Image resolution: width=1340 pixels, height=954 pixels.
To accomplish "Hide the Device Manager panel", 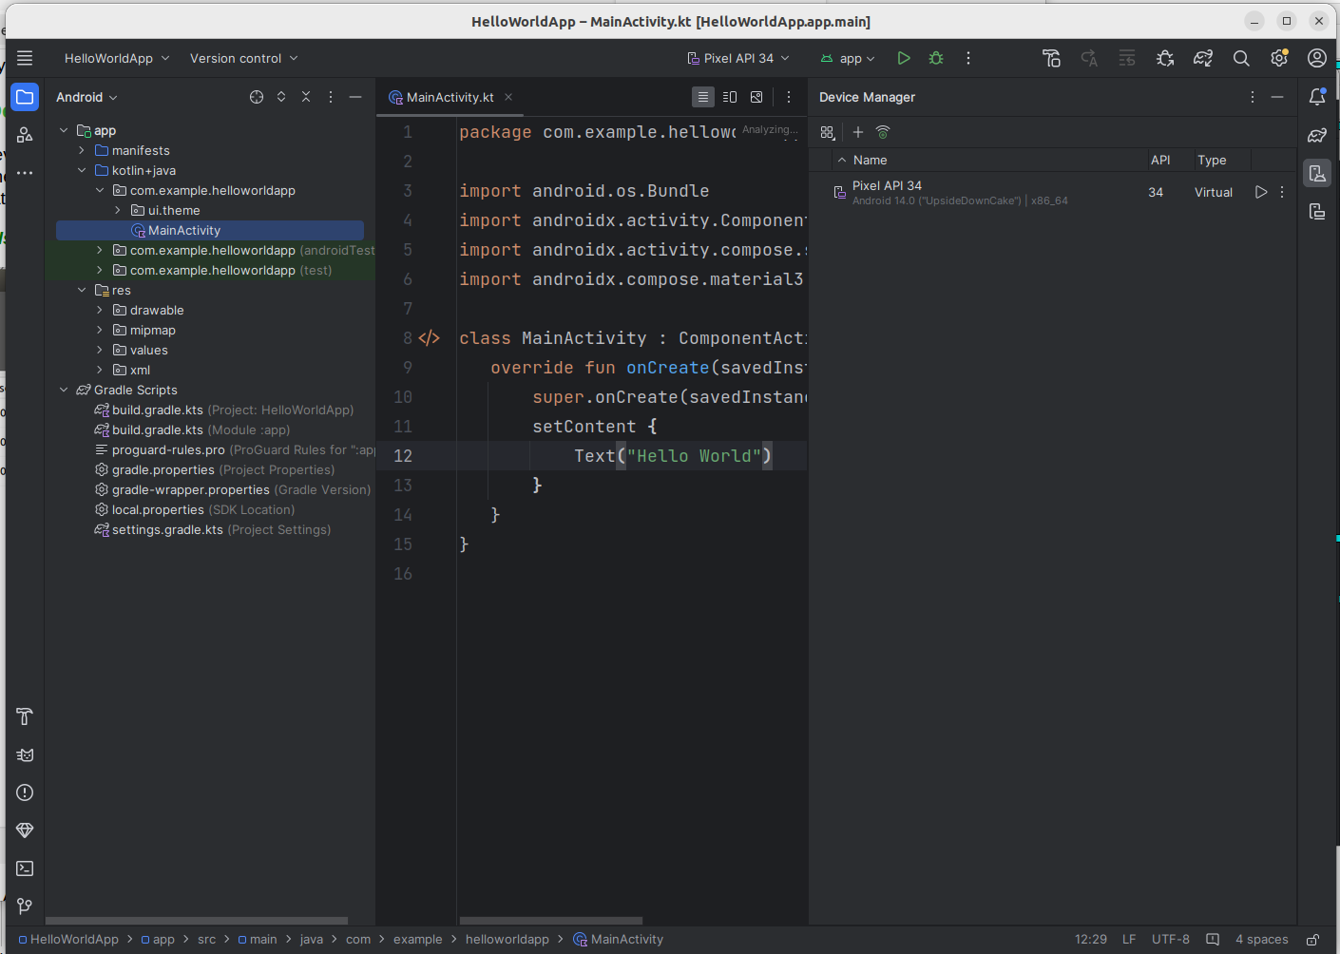I will click(x=1277, y=97).
